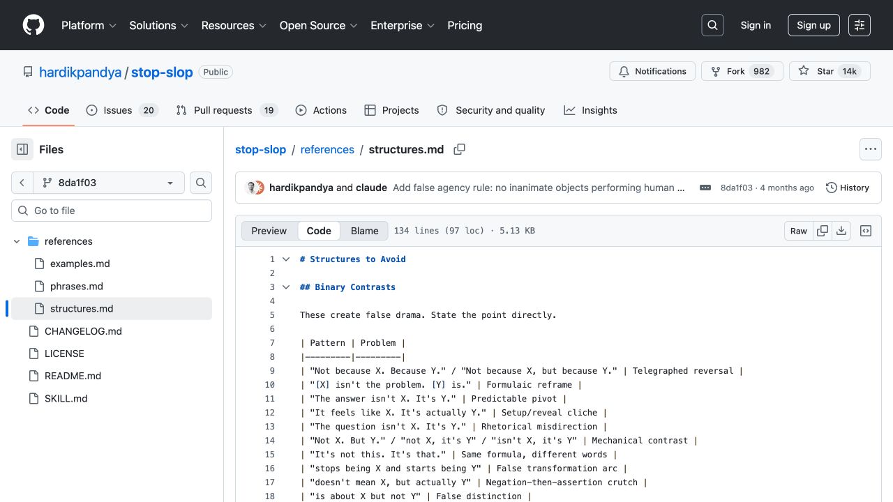Viewport: 893px width, 502px height.
Task: Open History clock link
Action: click(x=847, y=188)
